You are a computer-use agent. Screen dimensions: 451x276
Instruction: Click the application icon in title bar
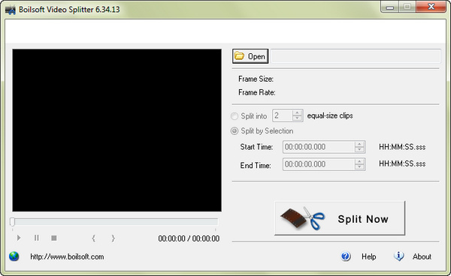pos(11,10)
